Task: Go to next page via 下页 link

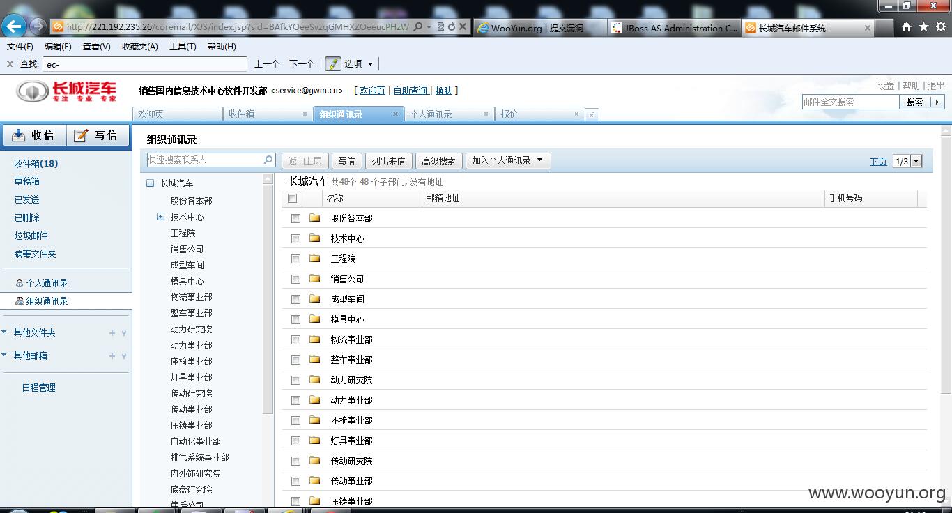Action: pyautogui.click(x=878, y=162)
